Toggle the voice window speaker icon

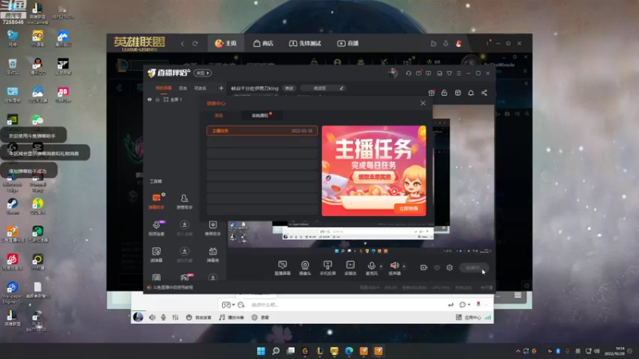pos(152,317)
